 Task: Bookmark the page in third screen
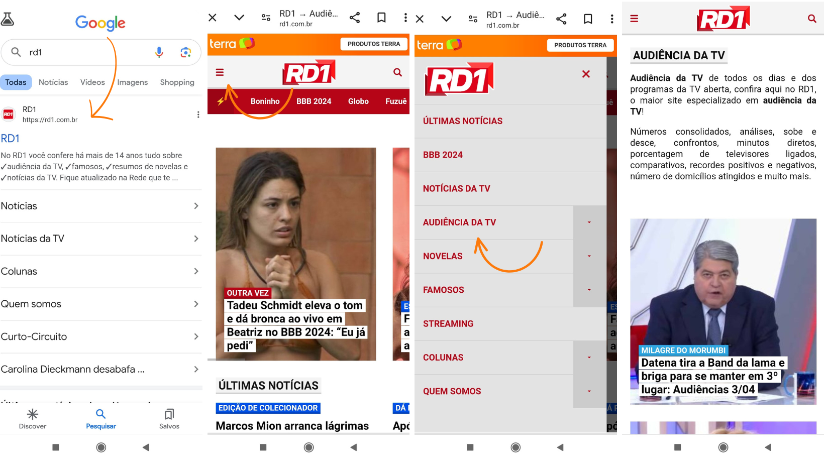tap(588, 19)
